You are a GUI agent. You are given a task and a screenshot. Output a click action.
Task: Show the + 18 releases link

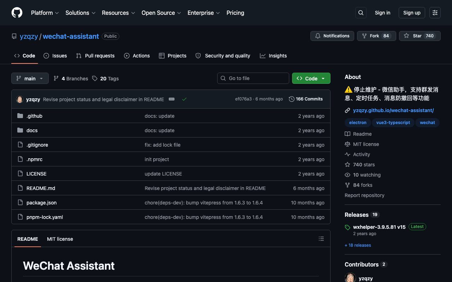(358, 245)
